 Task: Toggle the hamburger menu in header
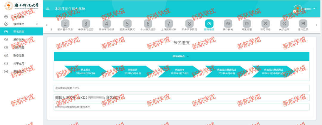pyautogui.click(x=48, y=9)
